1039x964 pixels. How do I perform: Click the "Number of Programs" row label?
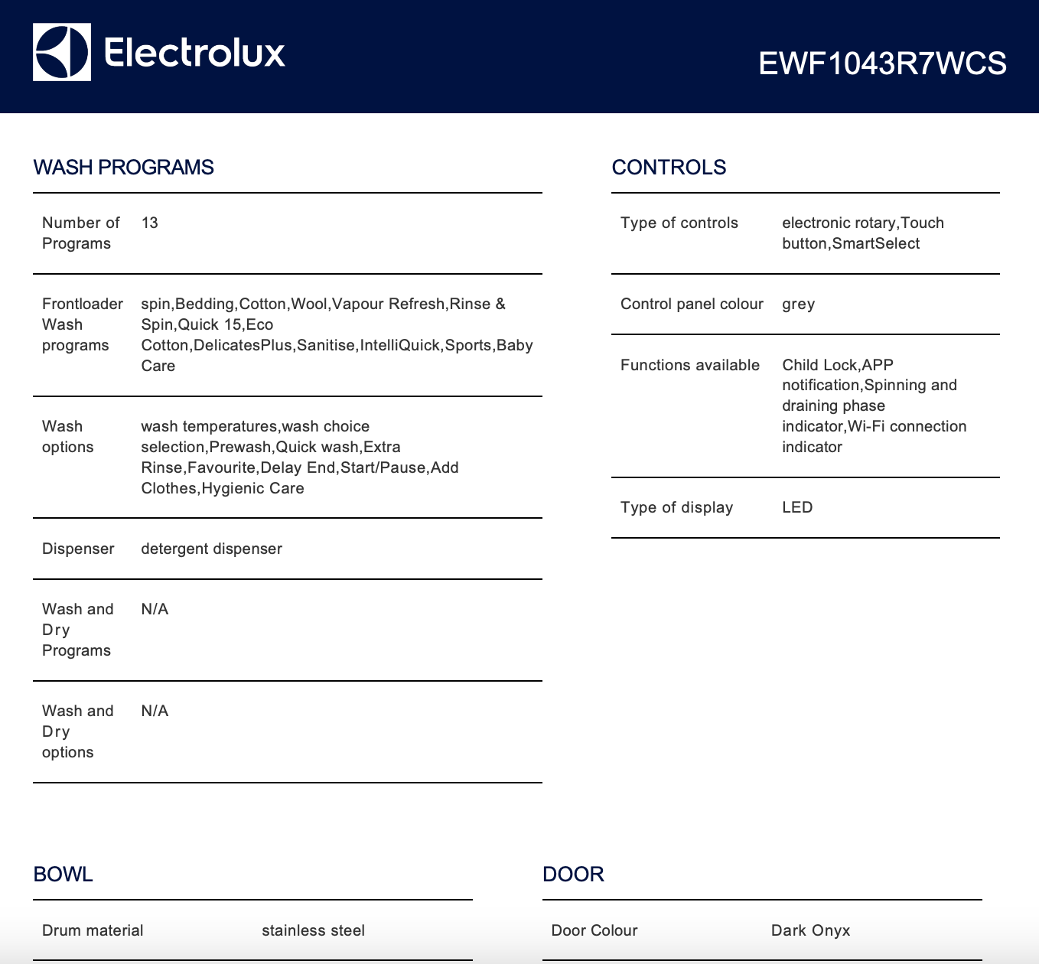pyautogui.click(x=81, y=233)
